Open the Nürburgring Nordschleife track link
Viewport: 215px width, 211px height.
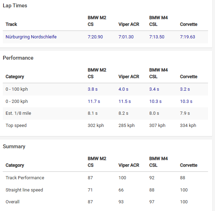pyautogui.click(x=31, y=37)
